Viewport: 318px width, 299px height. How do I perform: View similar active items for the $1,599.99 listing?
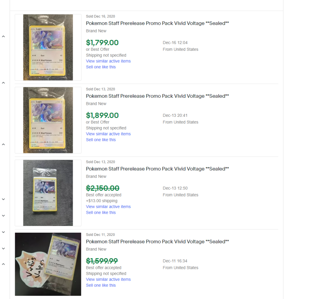coord(108,279)
